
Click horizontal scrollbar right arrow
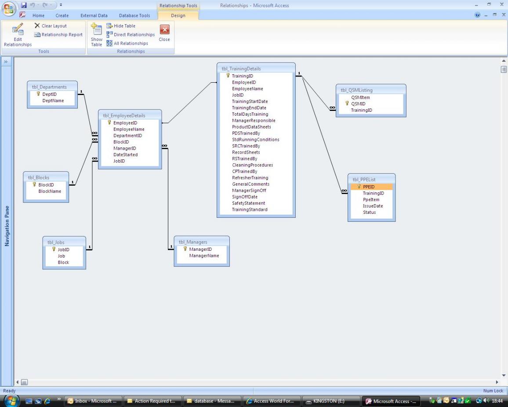(x=497, y=382)
